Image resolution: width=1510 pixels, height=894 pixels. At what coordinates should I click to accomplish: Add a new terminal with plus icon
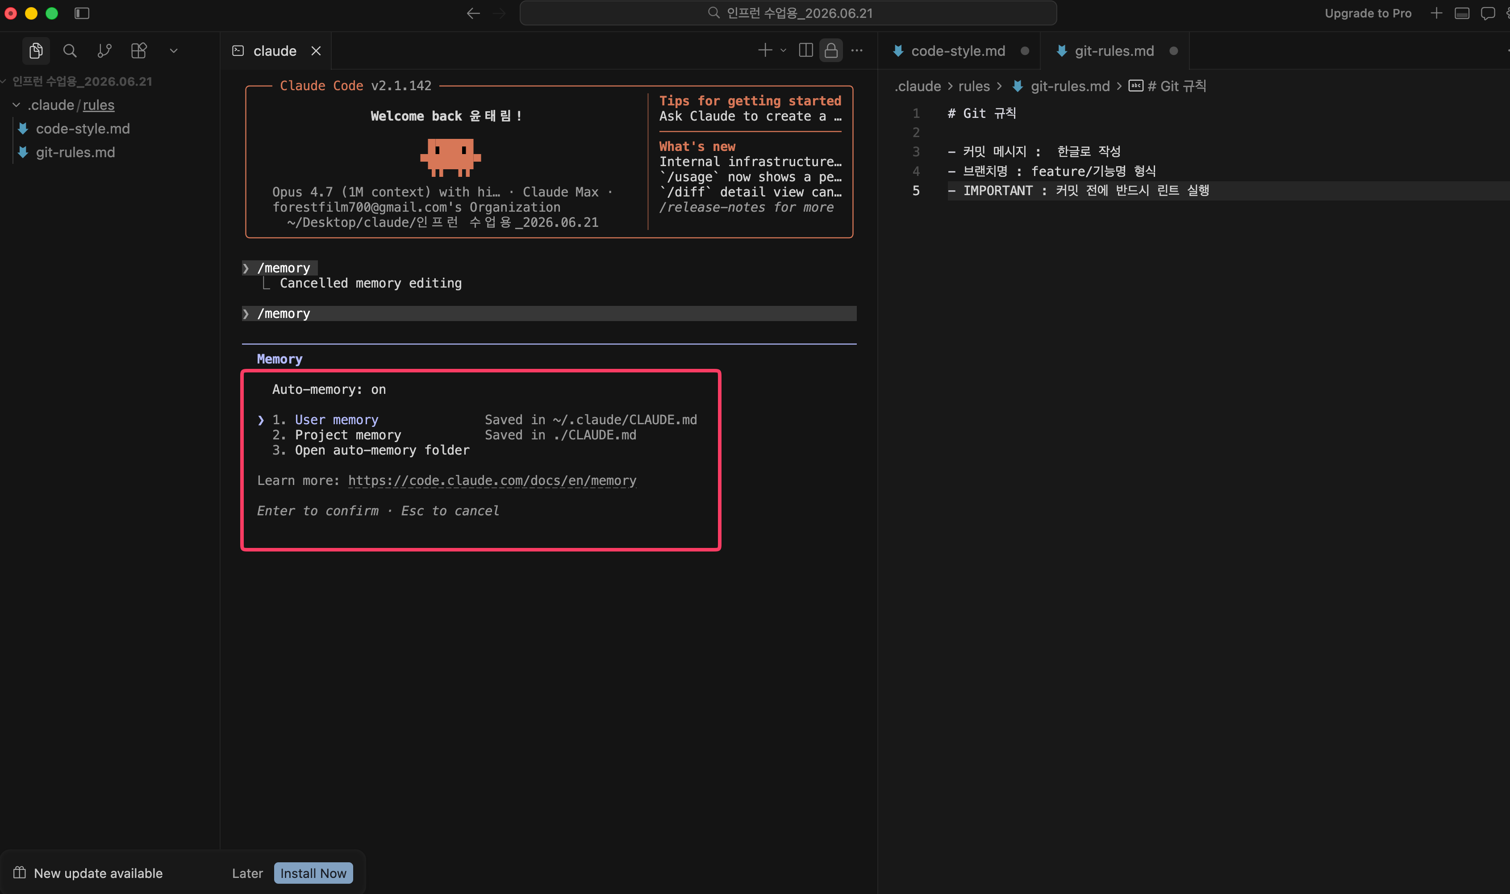(765, 50)
